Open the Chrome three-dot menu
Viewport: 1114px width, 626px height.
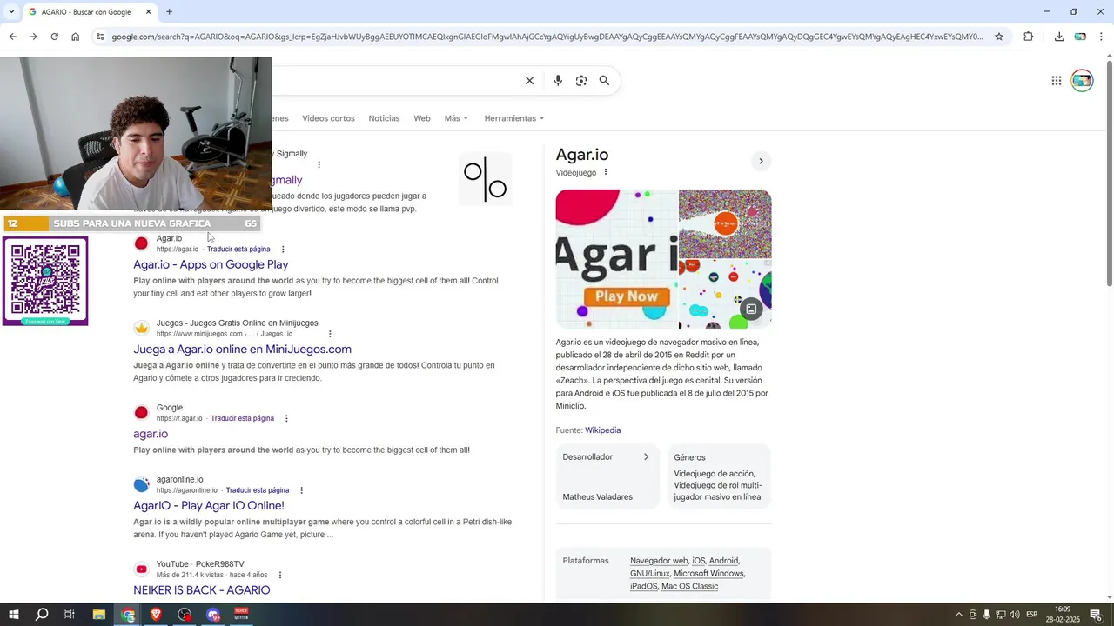(x=1101, y=37)
